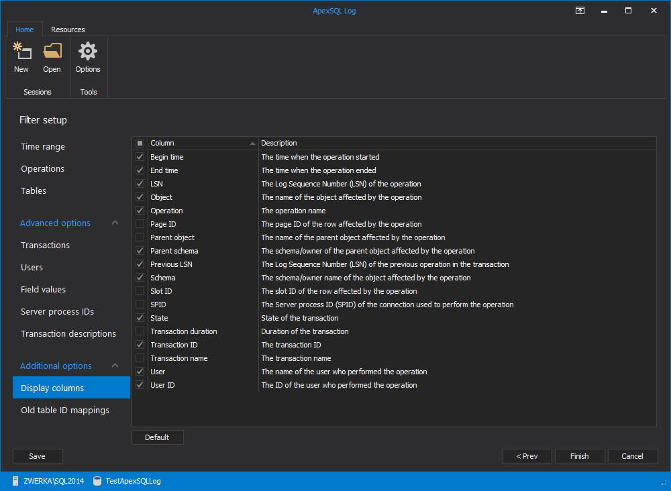
Task: Go to Operations filter page
Action: coord(43,169)
